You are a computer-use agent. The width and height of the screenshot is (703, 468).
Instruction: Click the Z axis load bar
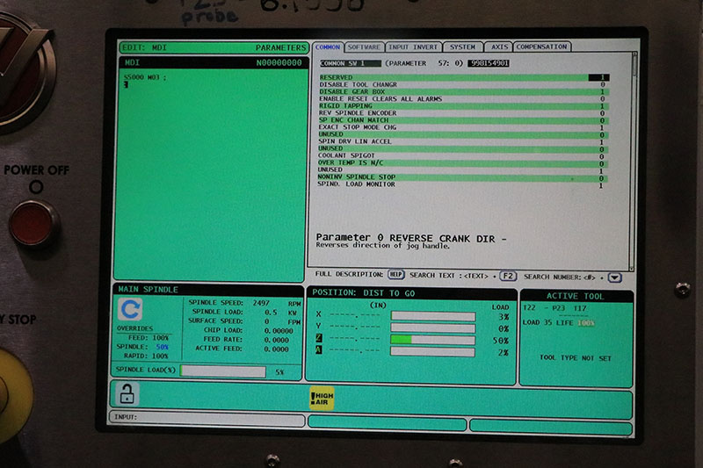tap(432, 340)
